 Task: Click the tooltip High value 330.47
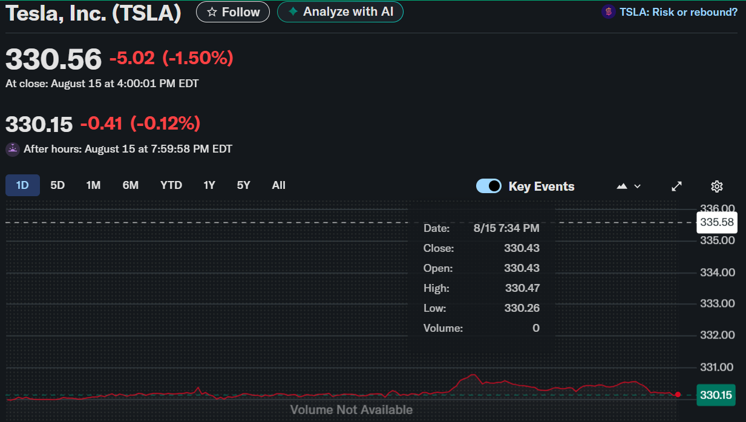pyautogui.click(x=522, y=288)
